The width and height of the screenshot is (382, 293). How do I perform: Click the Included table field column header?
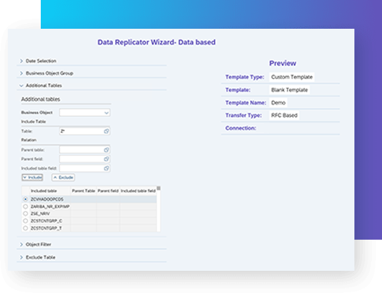[x=138, y=191]
